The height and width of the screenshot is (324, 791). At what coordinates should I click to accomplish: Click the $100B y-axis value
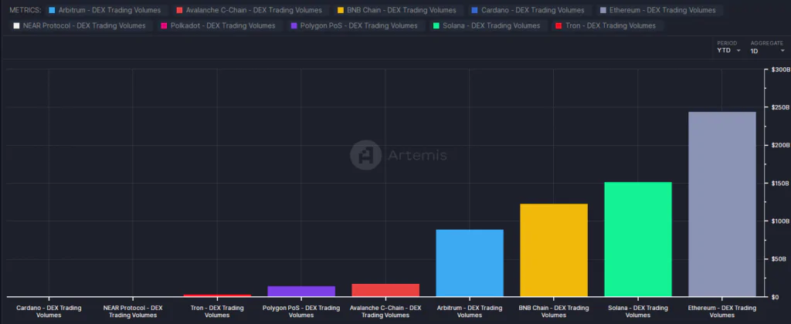780,221
